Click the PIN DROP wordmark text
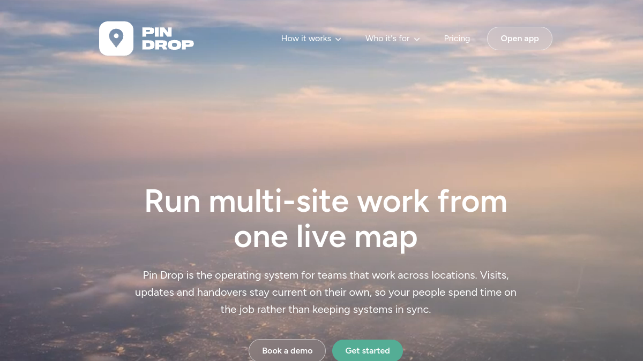This screenshot has width=643, height=361. point(168,39)
